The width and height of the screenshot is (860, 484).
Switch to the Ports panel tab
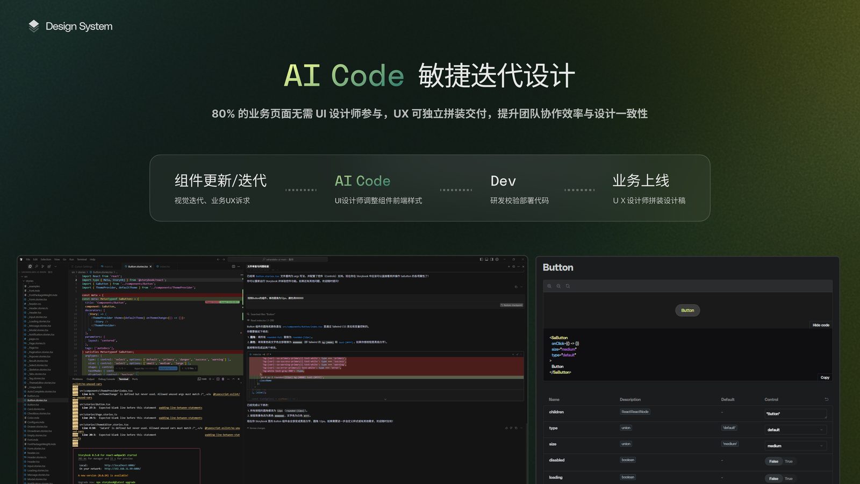[x=135, y=379]
